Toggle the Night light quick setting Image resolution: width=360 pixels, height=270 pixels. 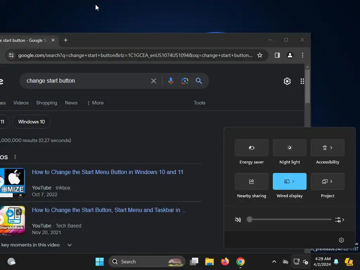tap(290, 148)
